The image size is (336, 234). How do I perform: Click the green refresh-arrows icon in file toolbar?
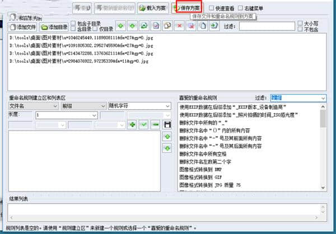pos(144,26)
